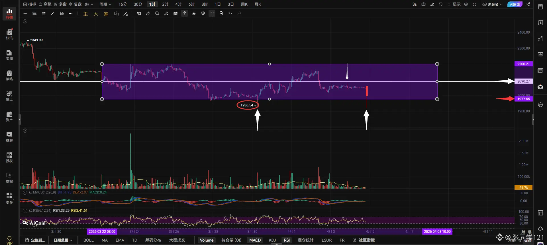This screenshot has height=245, width=547.
Task: Click the 定位到 locate button
Action: coord(35,240)
